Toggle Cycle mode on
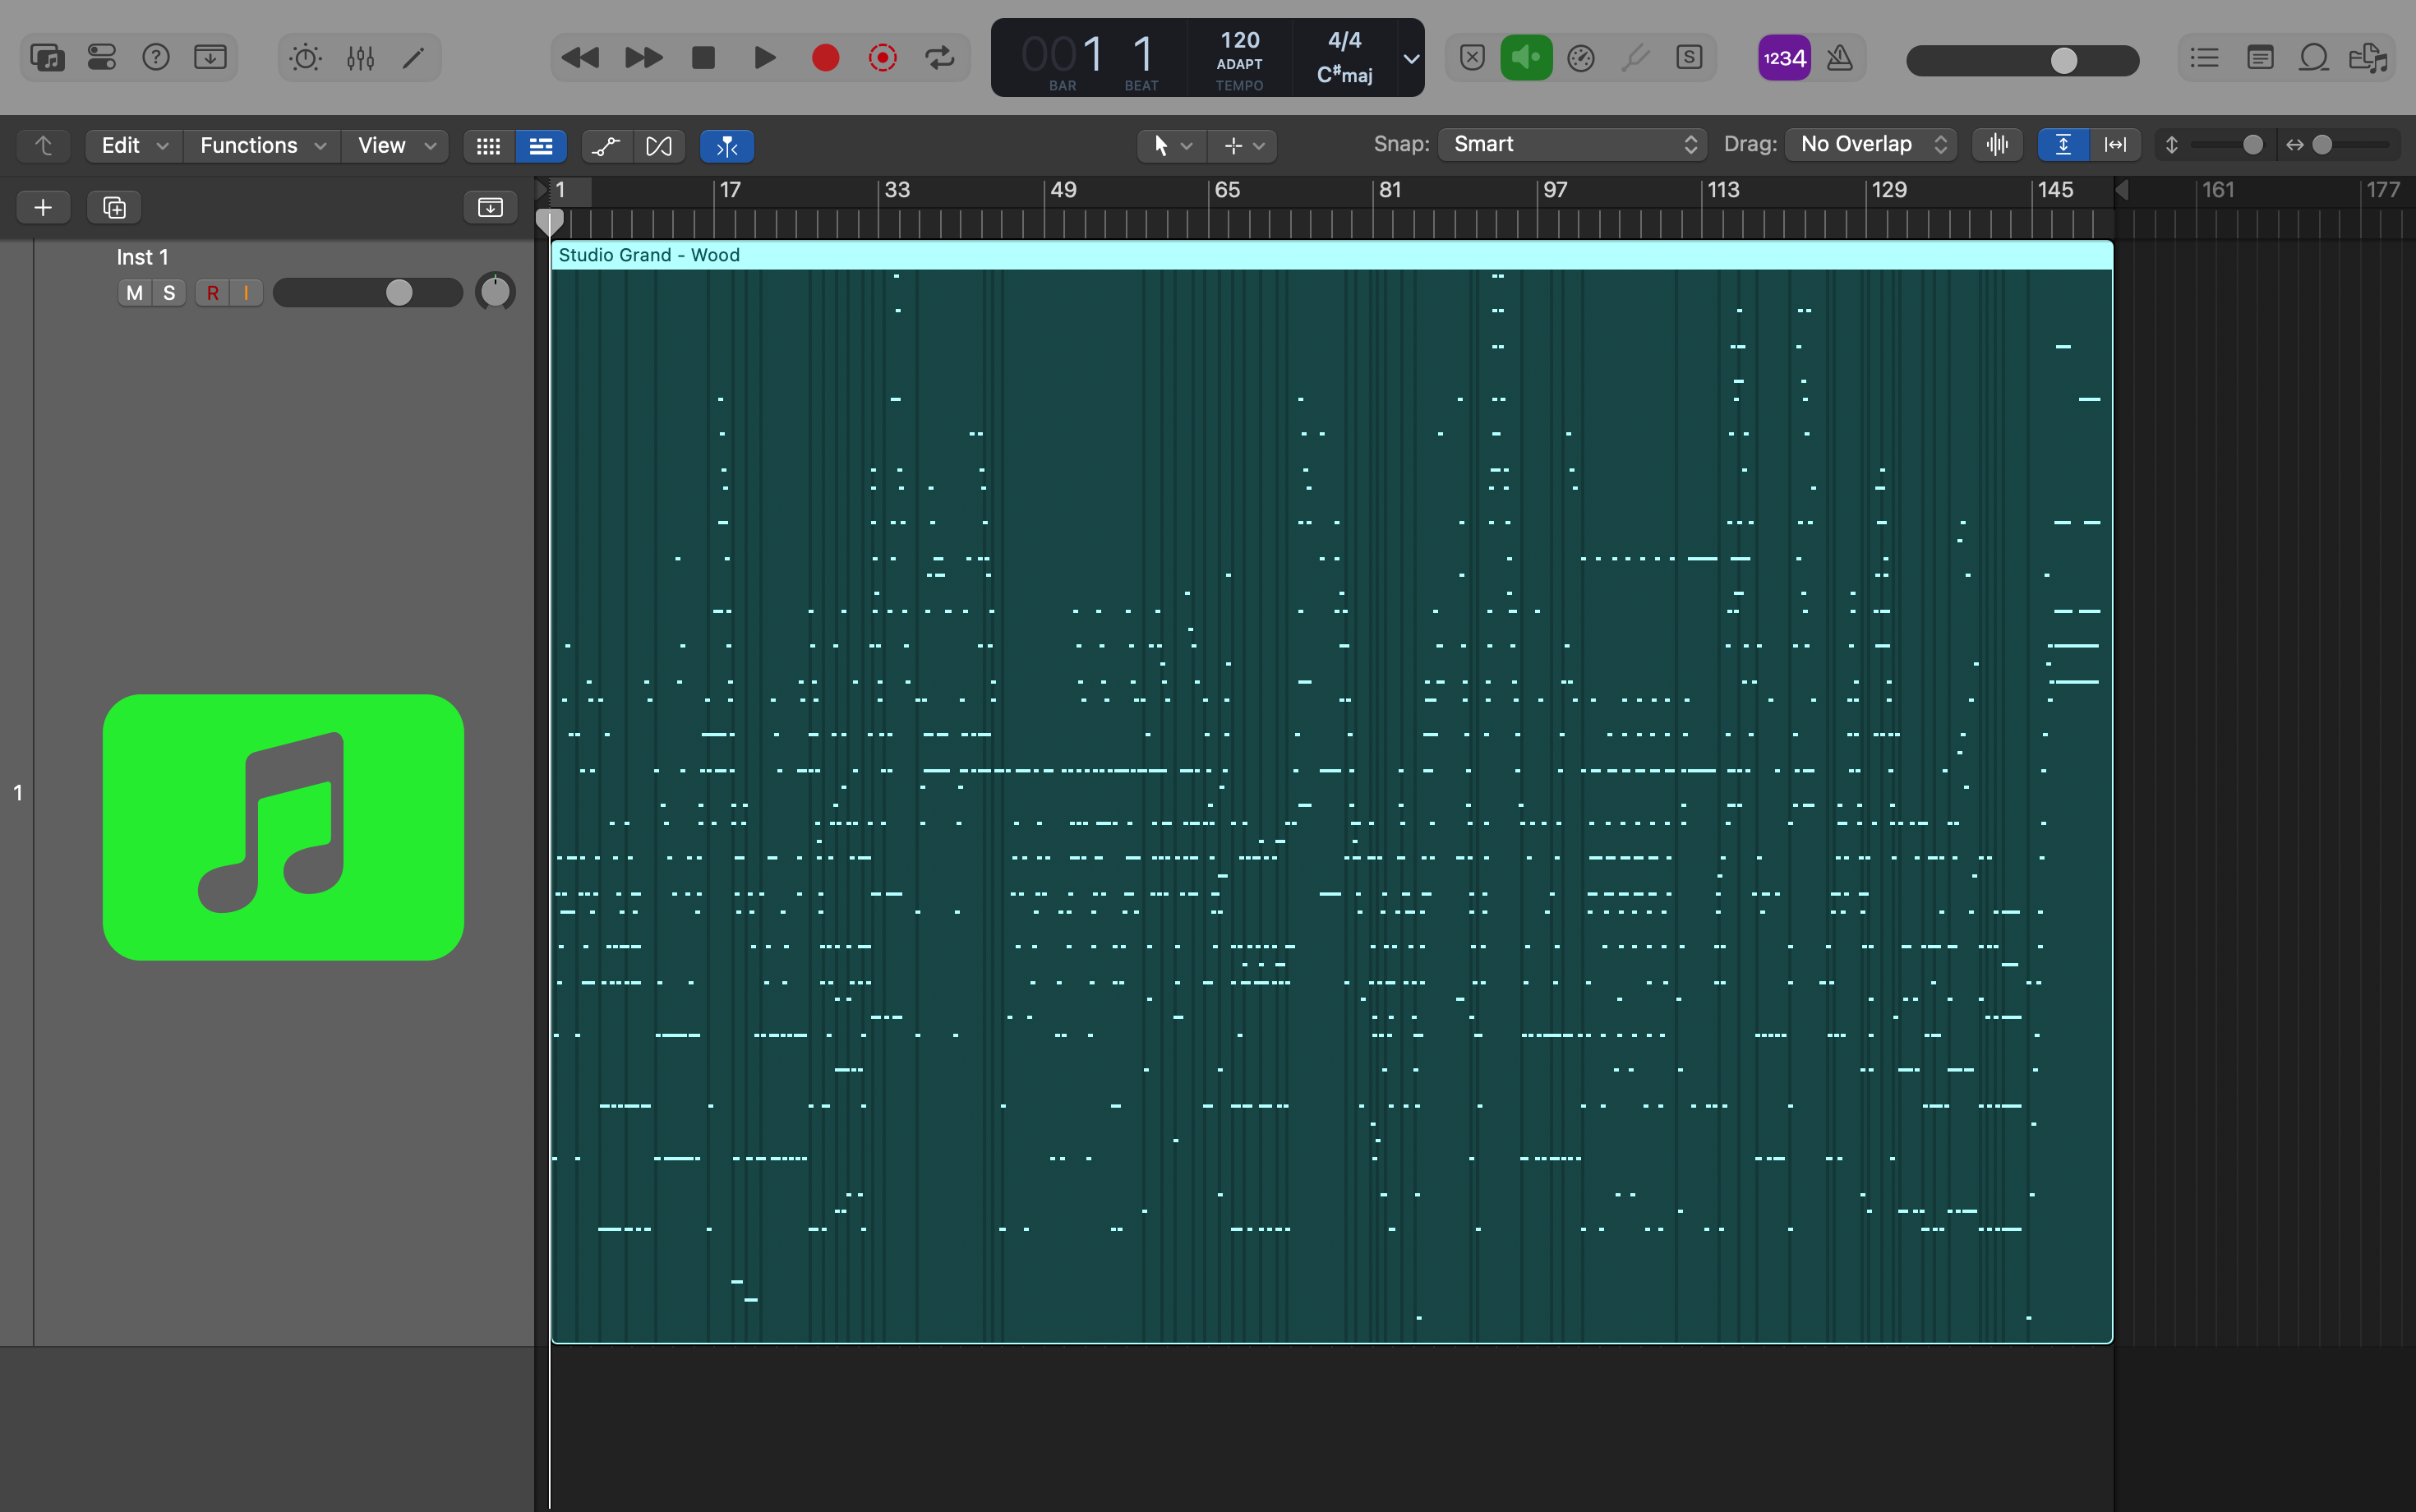2416x1512 pixels. tap(940, 58)
